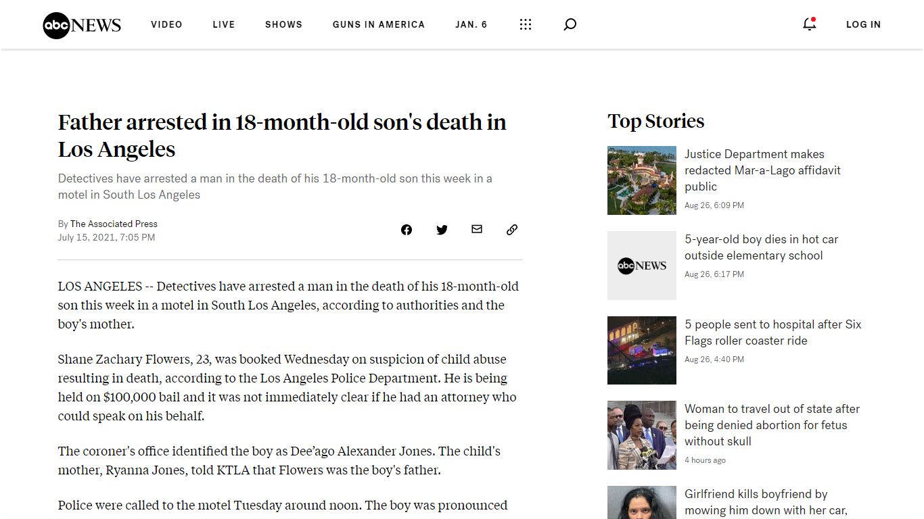Open the ABC News logo home link
This screenshot has width=924, height=519.
(82, 25)
